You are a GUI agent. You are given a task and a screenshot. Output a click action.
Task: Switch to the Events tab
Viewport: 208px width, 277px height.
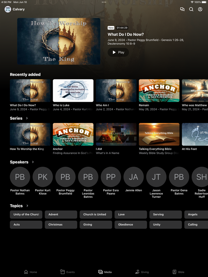point(68,272)
